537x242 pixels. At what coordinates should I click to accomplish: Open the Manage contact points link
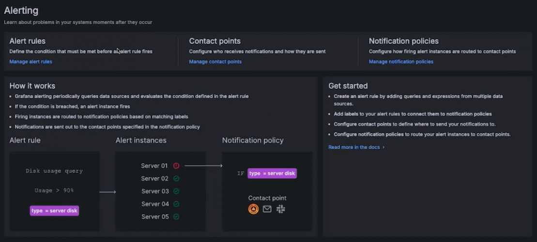tap(215, 61)
